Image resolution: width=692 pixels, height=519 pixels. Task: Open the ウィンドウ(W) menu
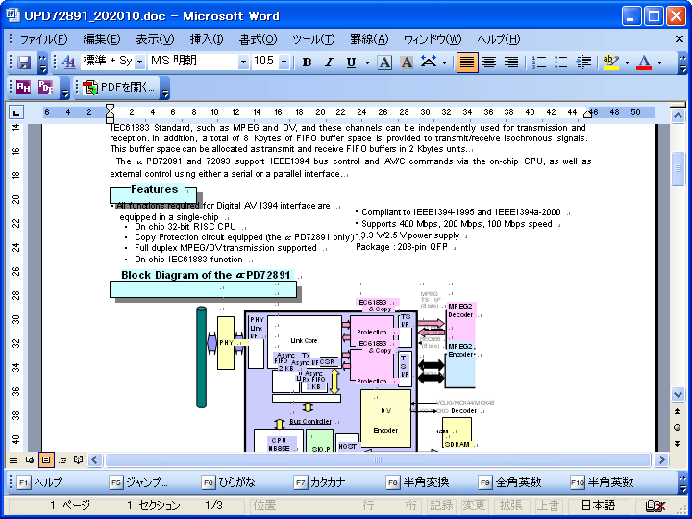[432, 39]
